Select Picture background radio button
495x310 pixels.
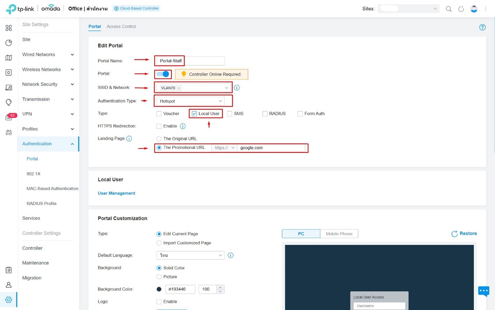pyautogui.click(x=159, y=277)
